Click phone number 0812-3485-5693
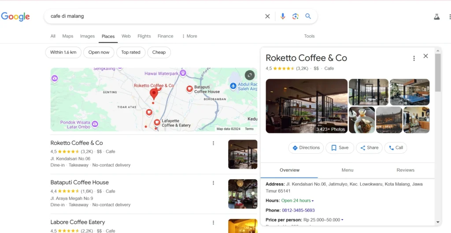451x233 pixels. 298,211
